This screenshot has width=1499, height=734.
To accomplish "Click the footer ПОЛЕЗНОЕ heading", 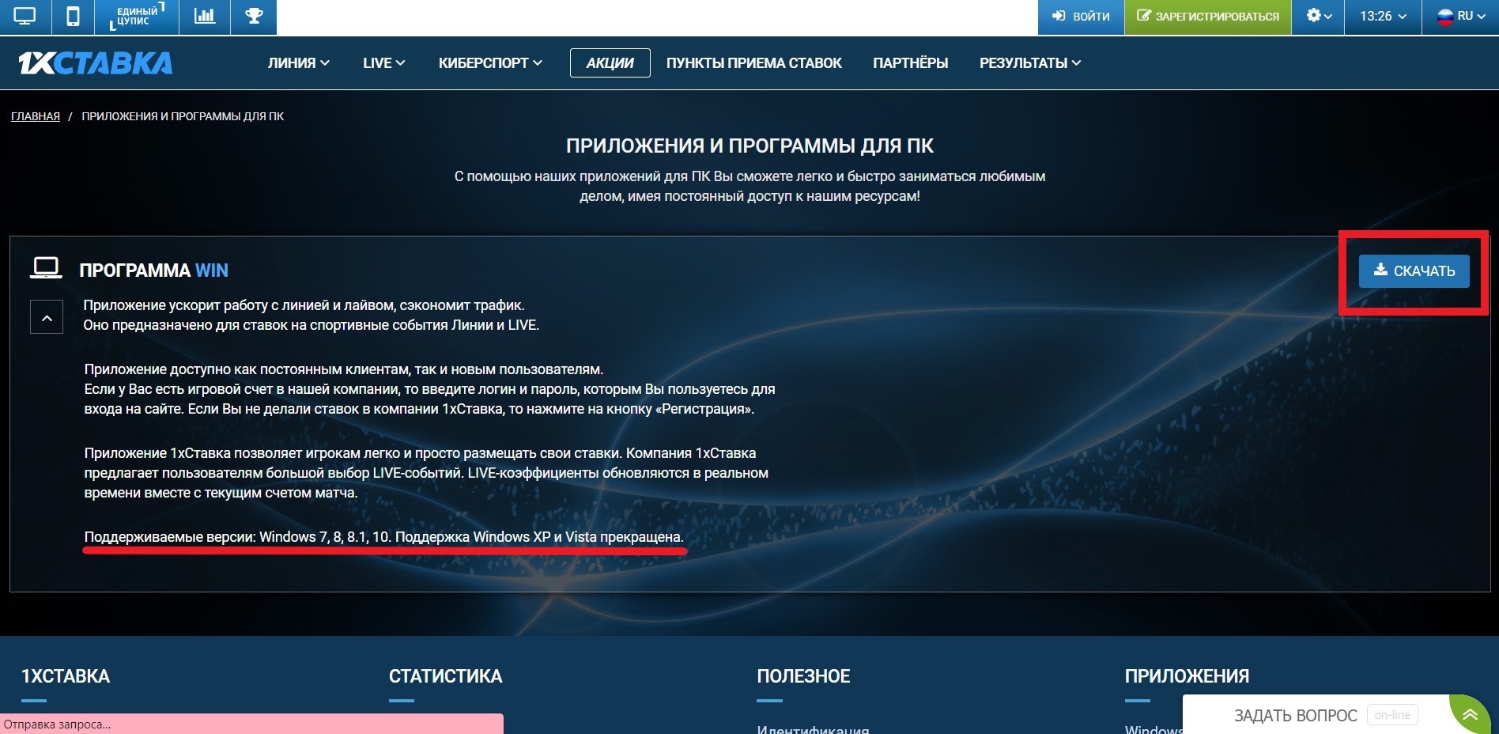I will click(803, 677).
